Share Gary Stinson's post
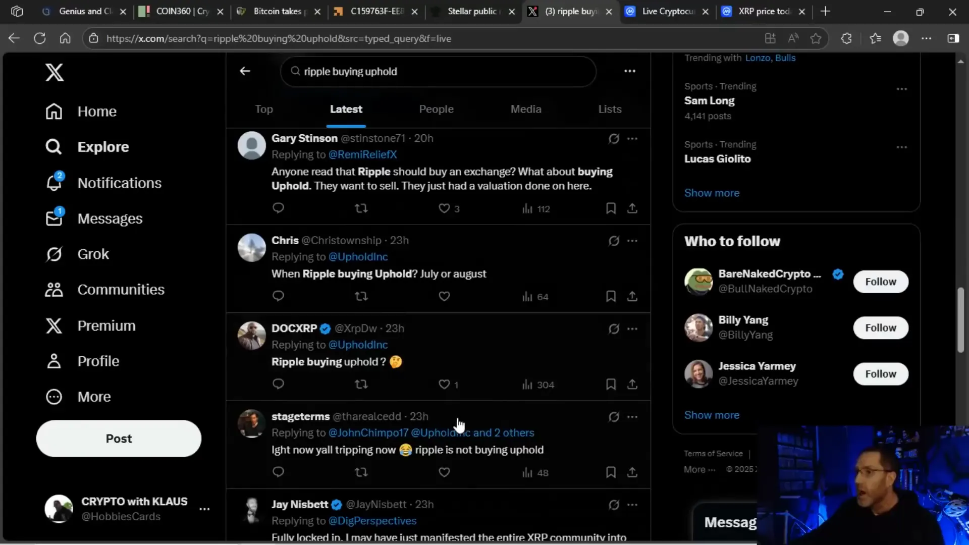Viewport: 969px width, 545px height. tap(632, 208)
